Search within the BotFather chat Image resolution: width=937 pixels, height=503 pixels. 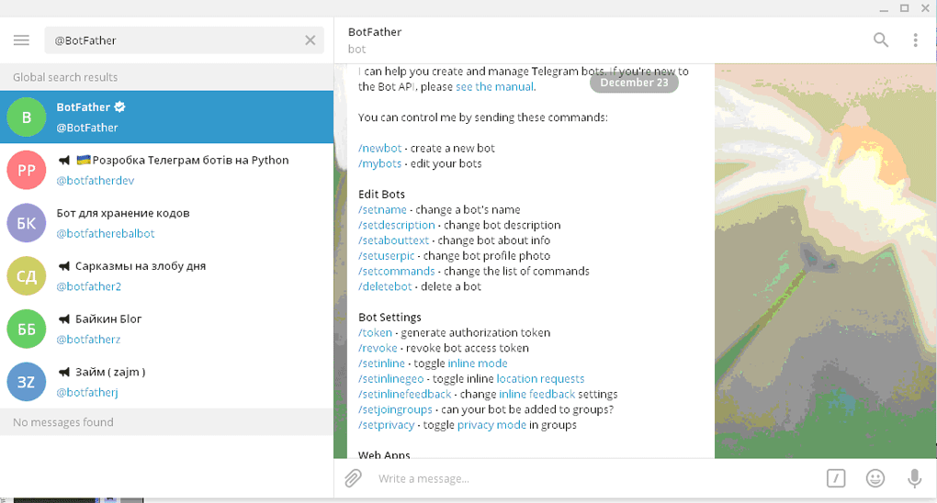[880, 39]
